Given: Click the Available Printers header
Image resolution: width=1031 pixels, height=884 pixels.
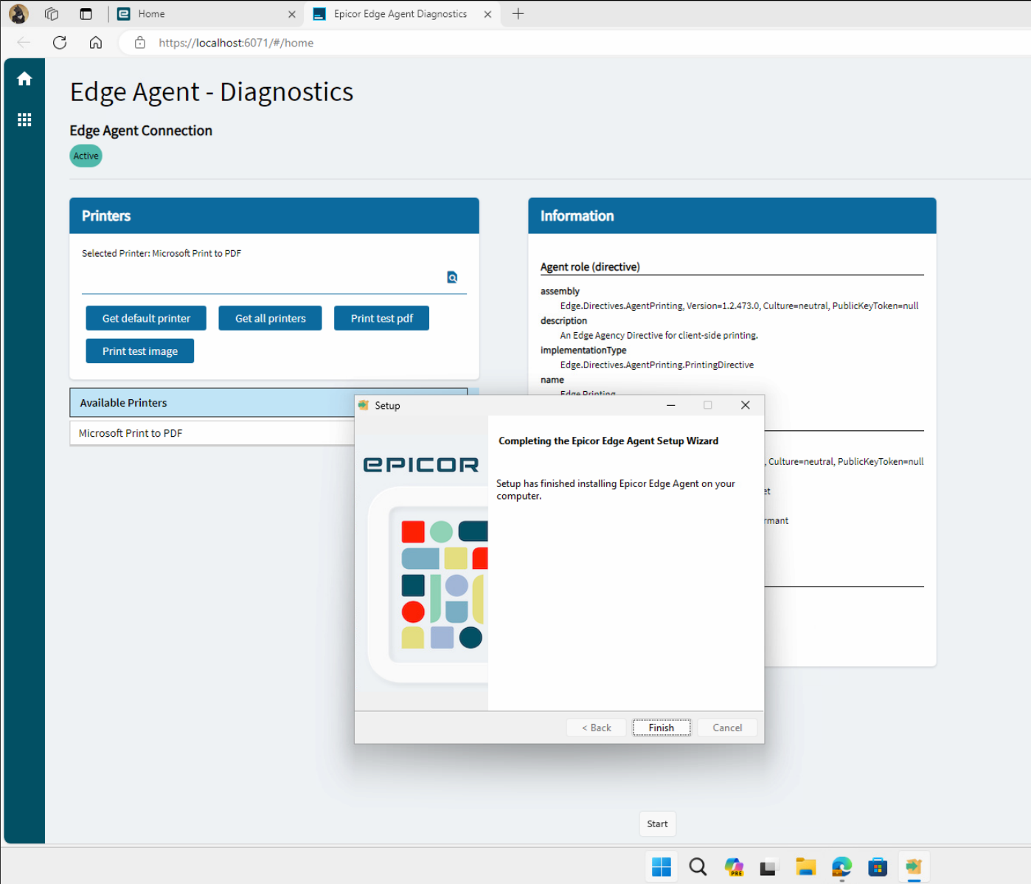Looking at the screenshot, I should tap(212, 403).
